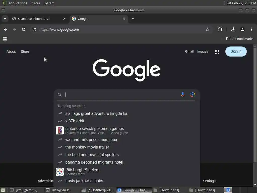Go back using the browser back arrow
Image resolution: width=257 pixels, height=193 pixels.
pos(6,29)
